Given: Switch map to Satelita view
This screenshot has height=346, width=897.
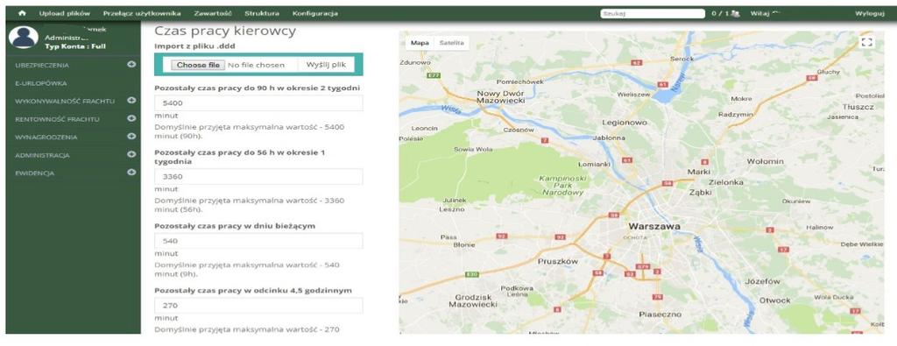Looking at the screenshot, I should point(451,43).
